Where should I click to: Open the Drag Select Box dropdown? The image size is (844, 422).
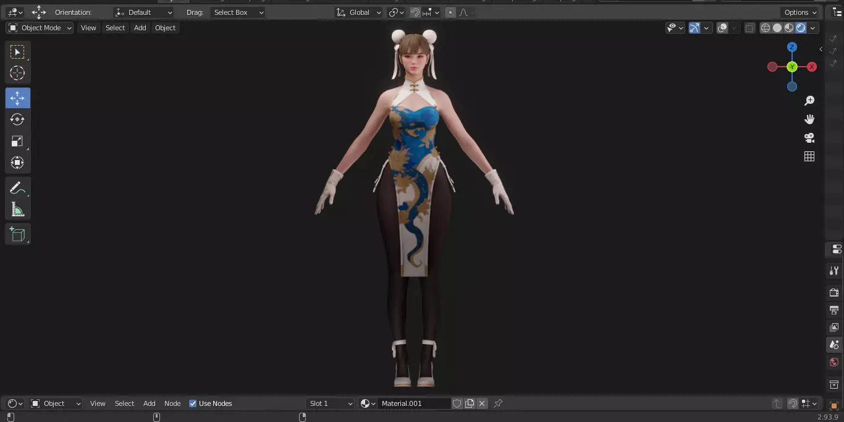[x=238, y=12]
